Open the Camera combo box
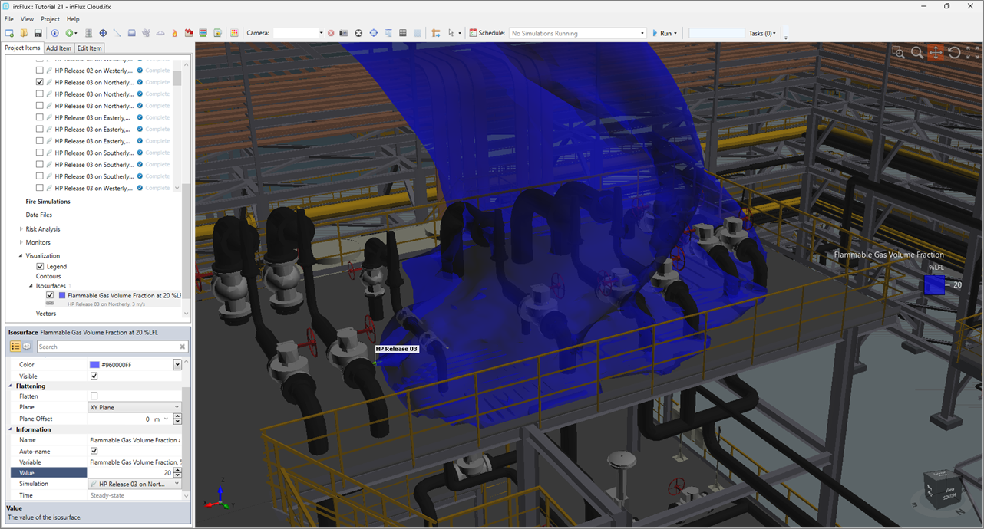 tap(299, 33)
